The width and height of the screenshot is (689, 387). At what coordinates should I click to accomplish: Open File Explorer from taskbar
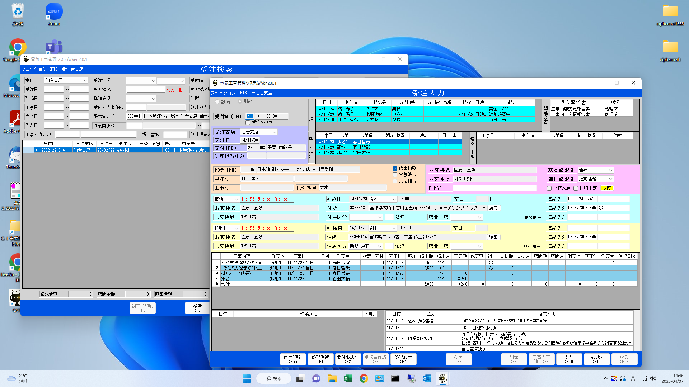tap(332, 378)
